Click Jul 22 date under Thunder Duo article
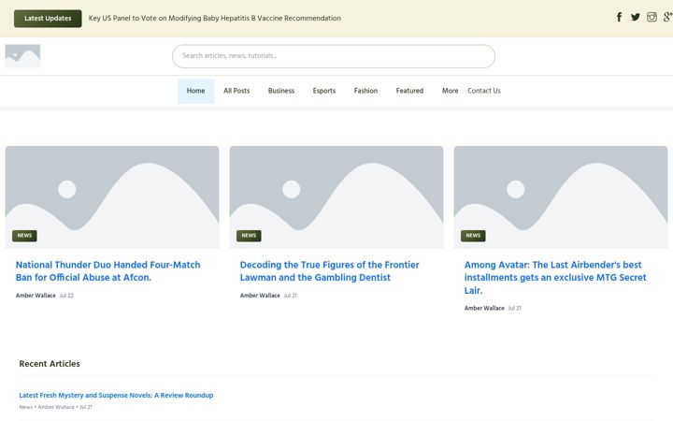 coord(66,296)
